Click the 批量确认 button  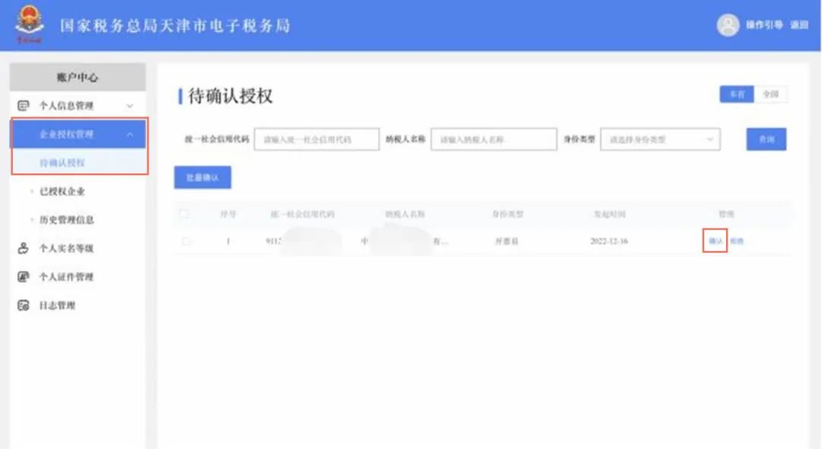point(202,177)
